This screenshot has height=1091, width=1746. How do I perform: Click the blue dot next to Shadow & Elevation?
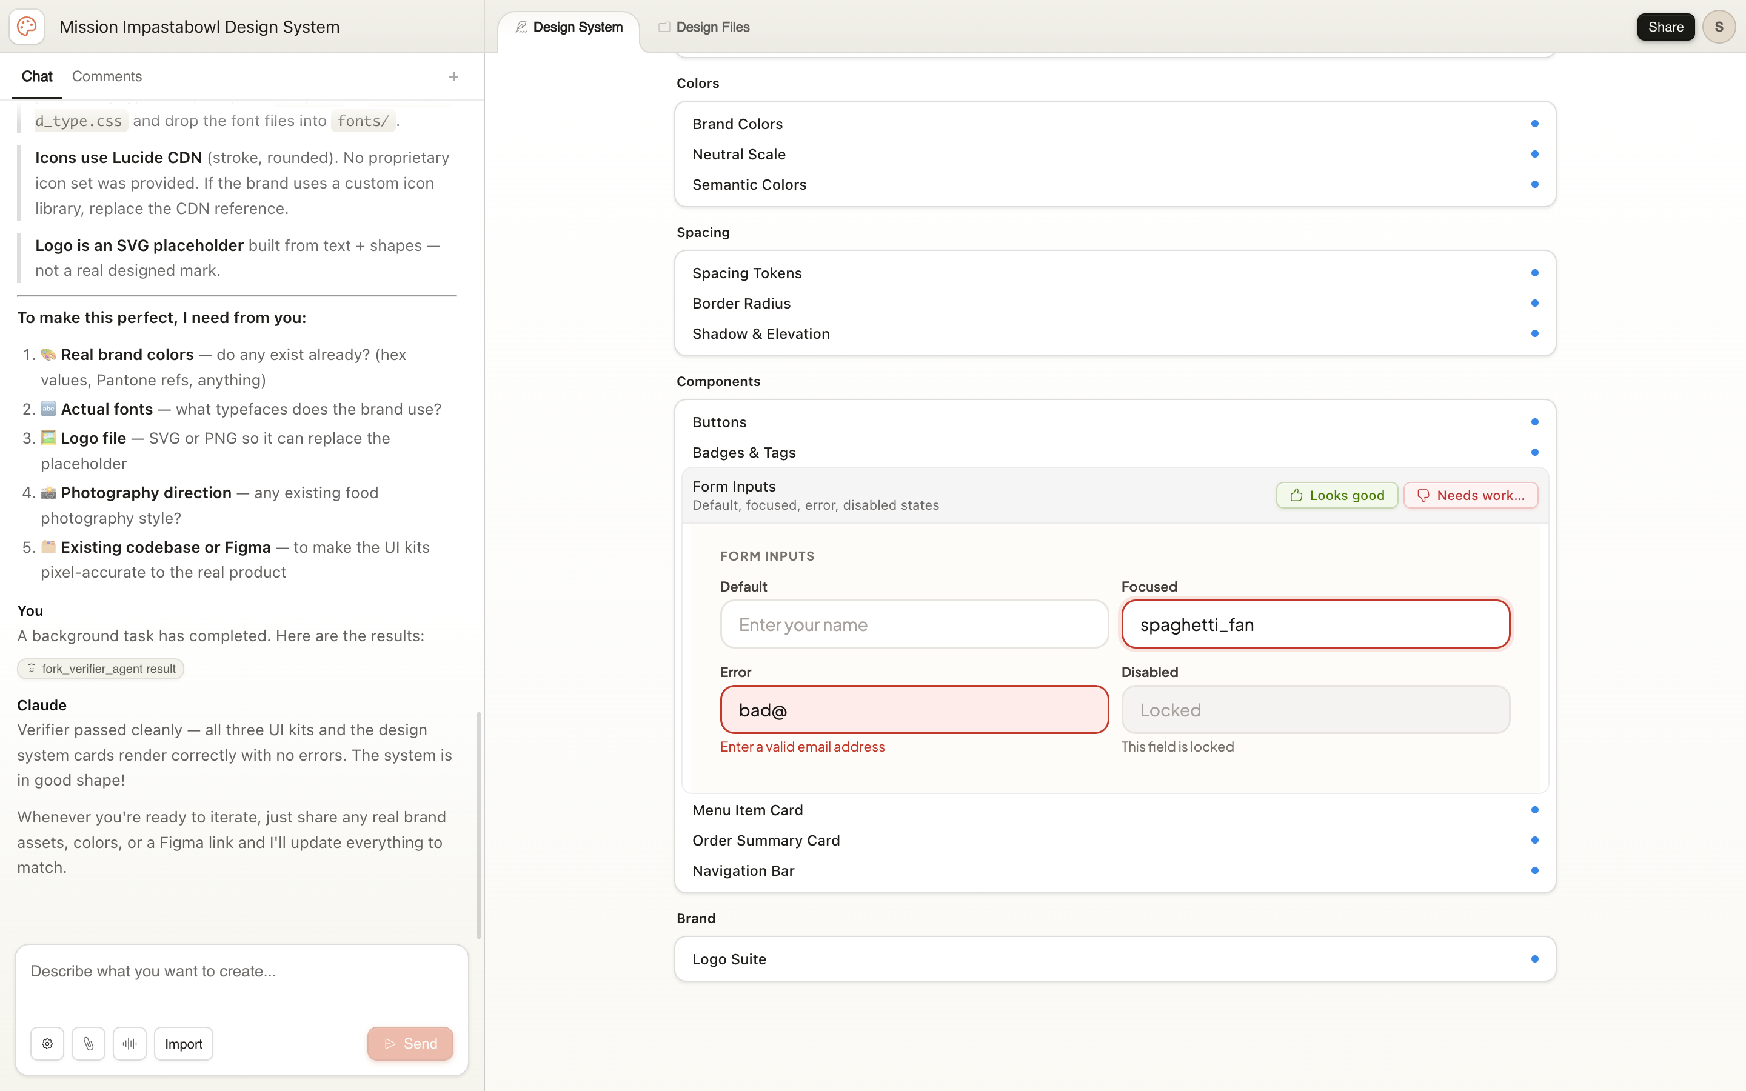click(x=1534, y=333)
